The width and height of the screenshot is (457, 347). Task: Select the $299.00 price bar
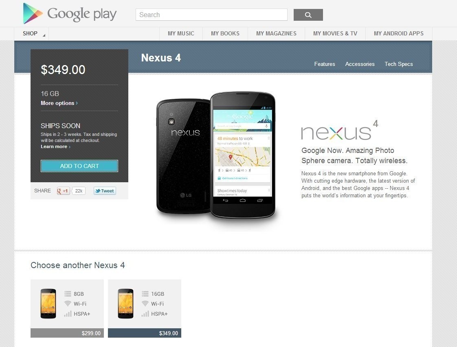67,333
